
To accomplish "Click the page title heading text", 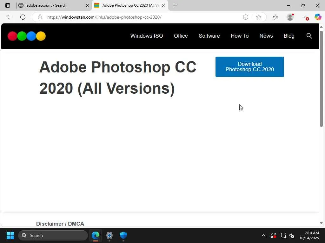I will click(117, 78).
